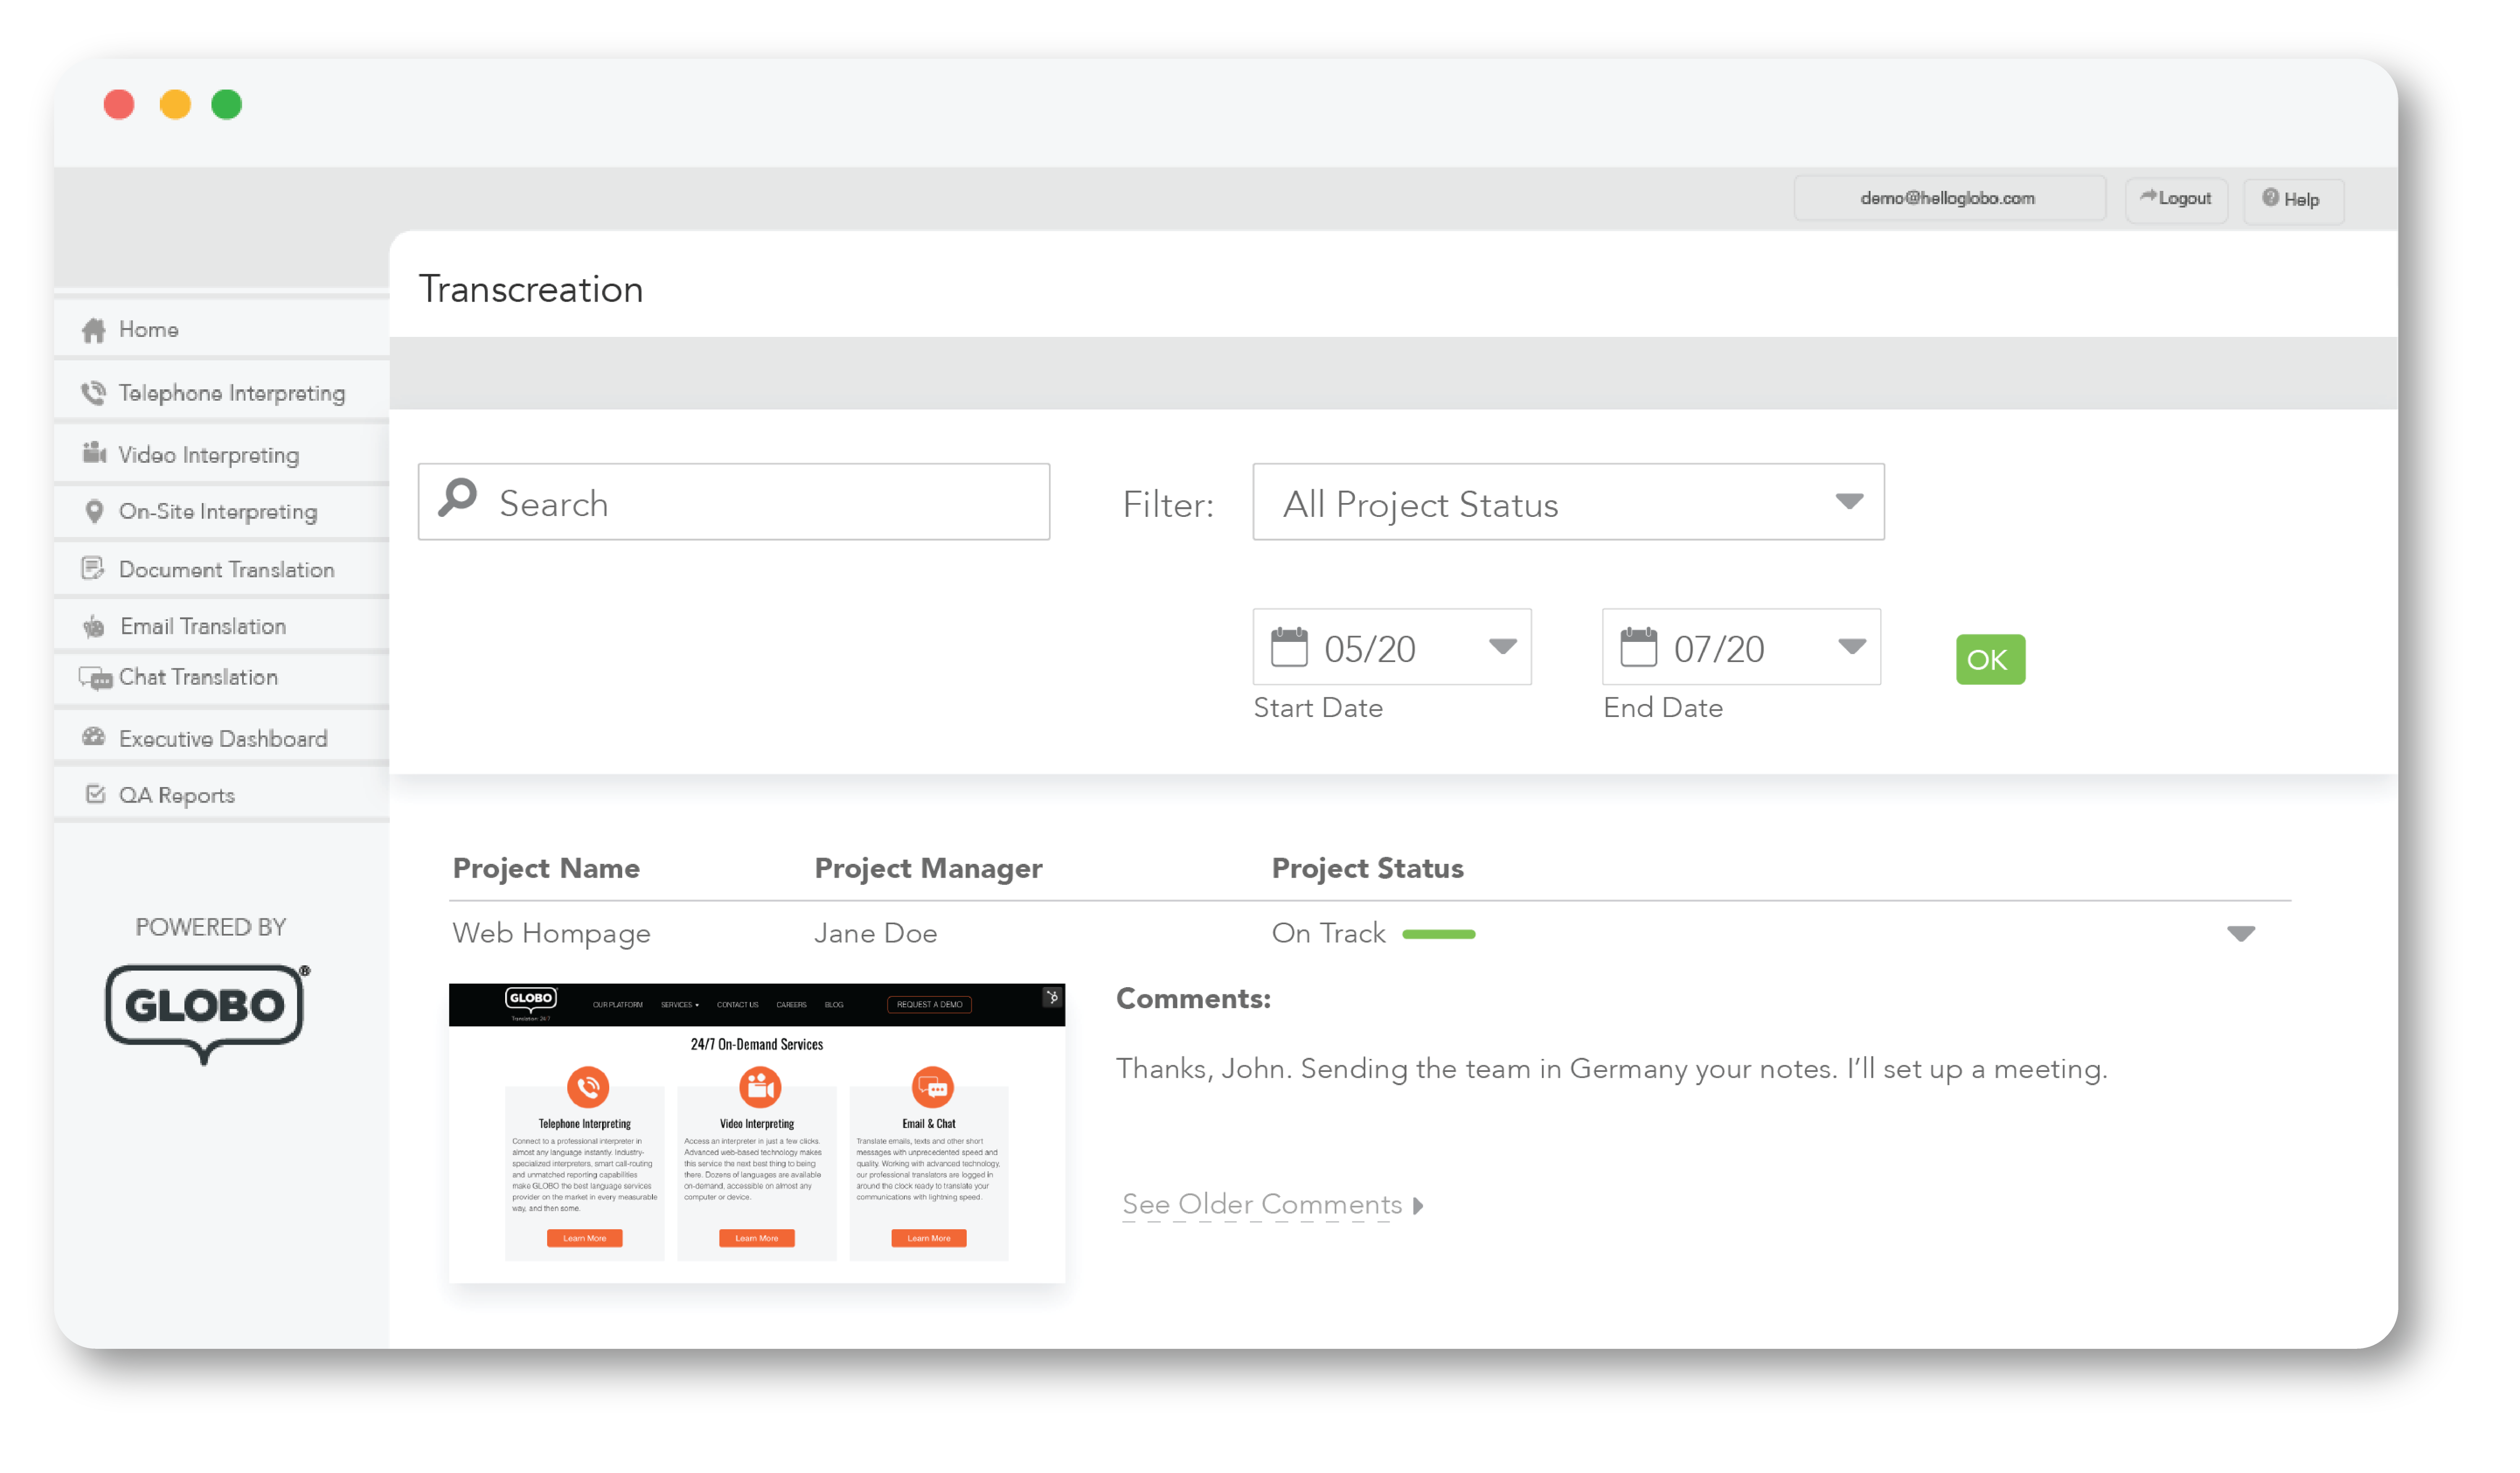
Task: Click the red close window button
Action: pos(119,104)
